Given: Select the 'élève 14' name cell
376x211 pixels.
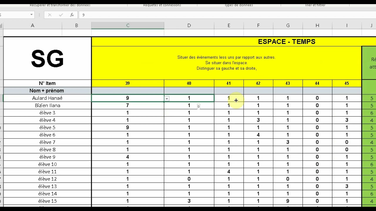Looking at the screenshot, I should click(x=47, y=193).
